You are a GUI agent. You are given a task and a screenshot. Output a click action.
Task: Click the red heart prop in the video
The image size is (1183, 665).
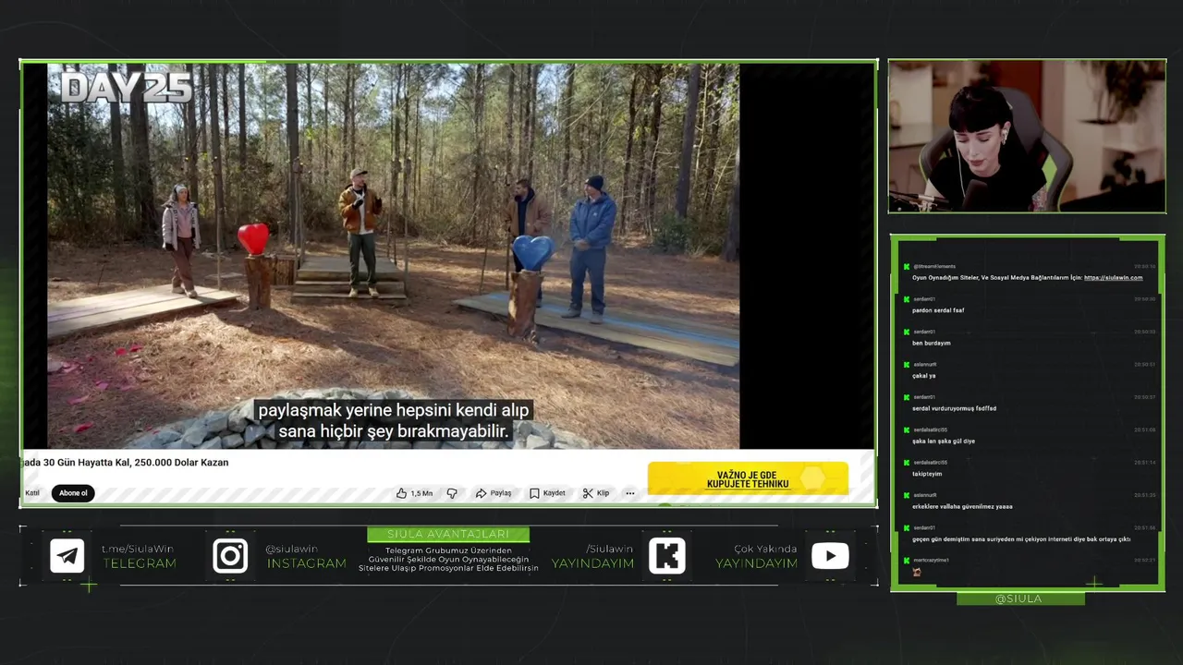[253, 238]
